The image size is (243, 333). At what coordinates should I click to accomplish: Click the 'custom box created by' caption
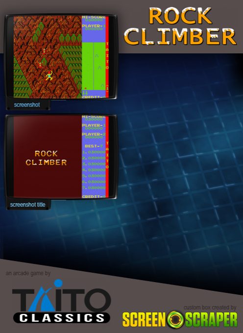pyautogui.click(x=210, y=308)
